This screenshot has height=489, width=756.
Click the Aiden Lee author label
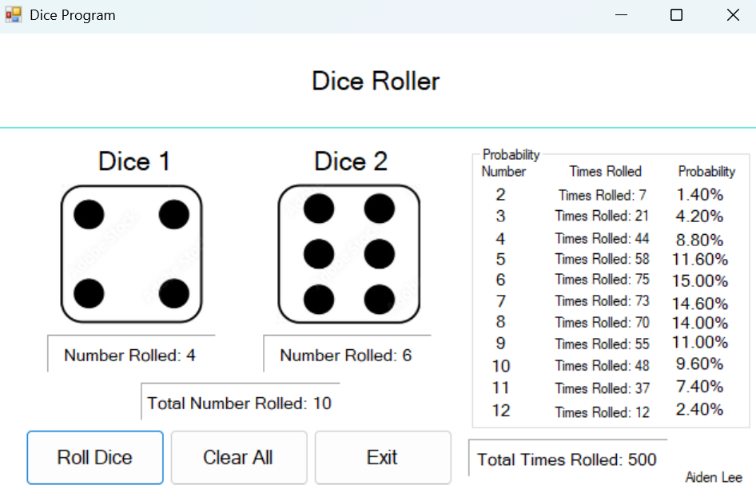714,478
